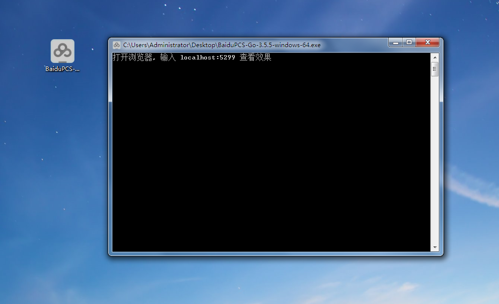The width and height of the screenshot is (499, 304).
Task: Click the BaiduPCS-... label under the desktop icon
Action: pyautogui.click(x=63, y=69)
